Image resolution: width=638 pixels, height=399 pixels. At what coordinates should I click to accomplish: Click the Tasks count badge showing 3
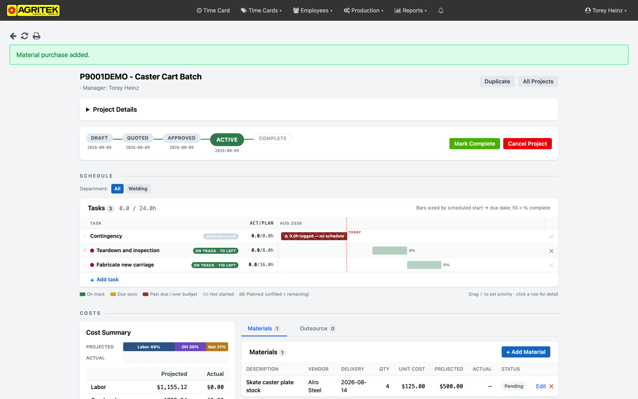110,208
